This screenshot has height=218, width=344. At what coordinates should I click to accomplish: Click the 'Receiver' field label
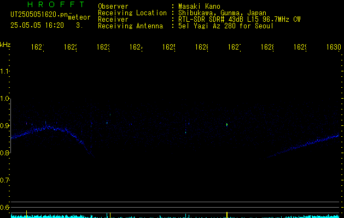coord(113,20)
